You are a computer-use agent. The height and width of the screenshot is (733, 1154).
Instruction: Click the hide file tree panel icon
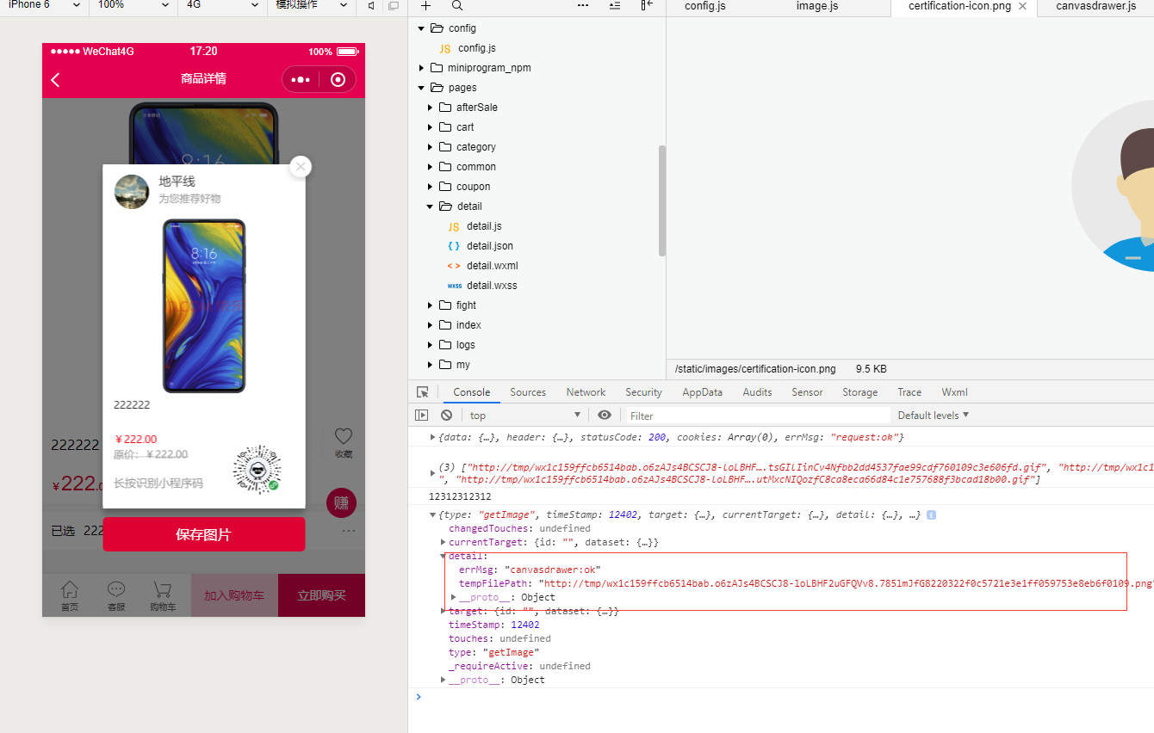647,5
